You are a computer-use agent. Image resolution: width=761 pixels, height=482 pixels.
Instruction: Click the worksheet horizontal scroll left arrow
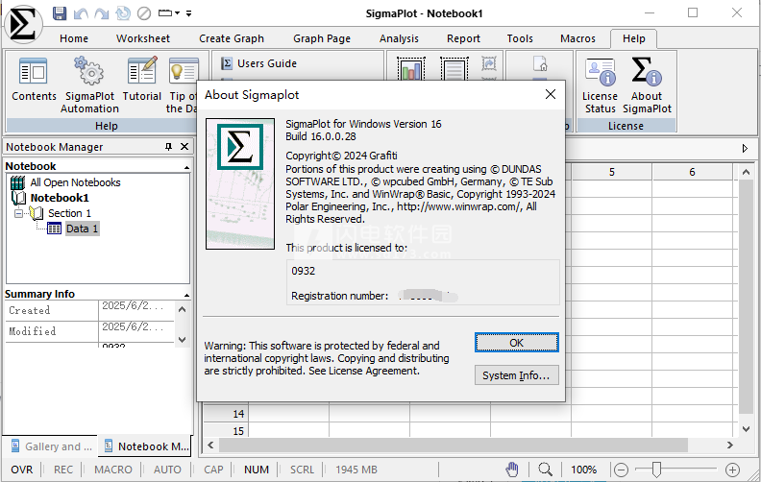click(x=210, y=445)
